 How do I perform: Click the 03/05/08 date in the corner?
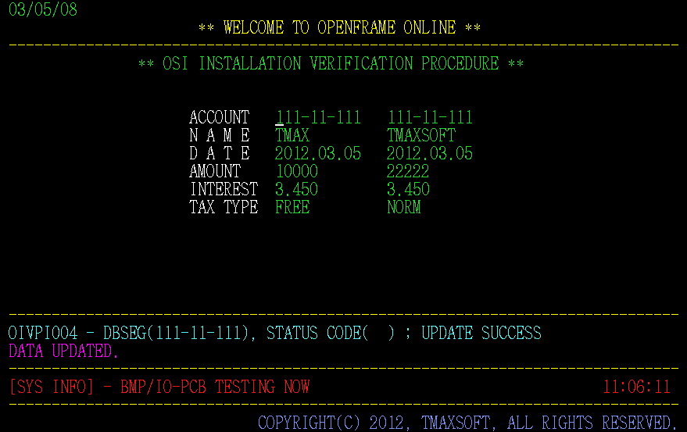click(x=43, y=11)
